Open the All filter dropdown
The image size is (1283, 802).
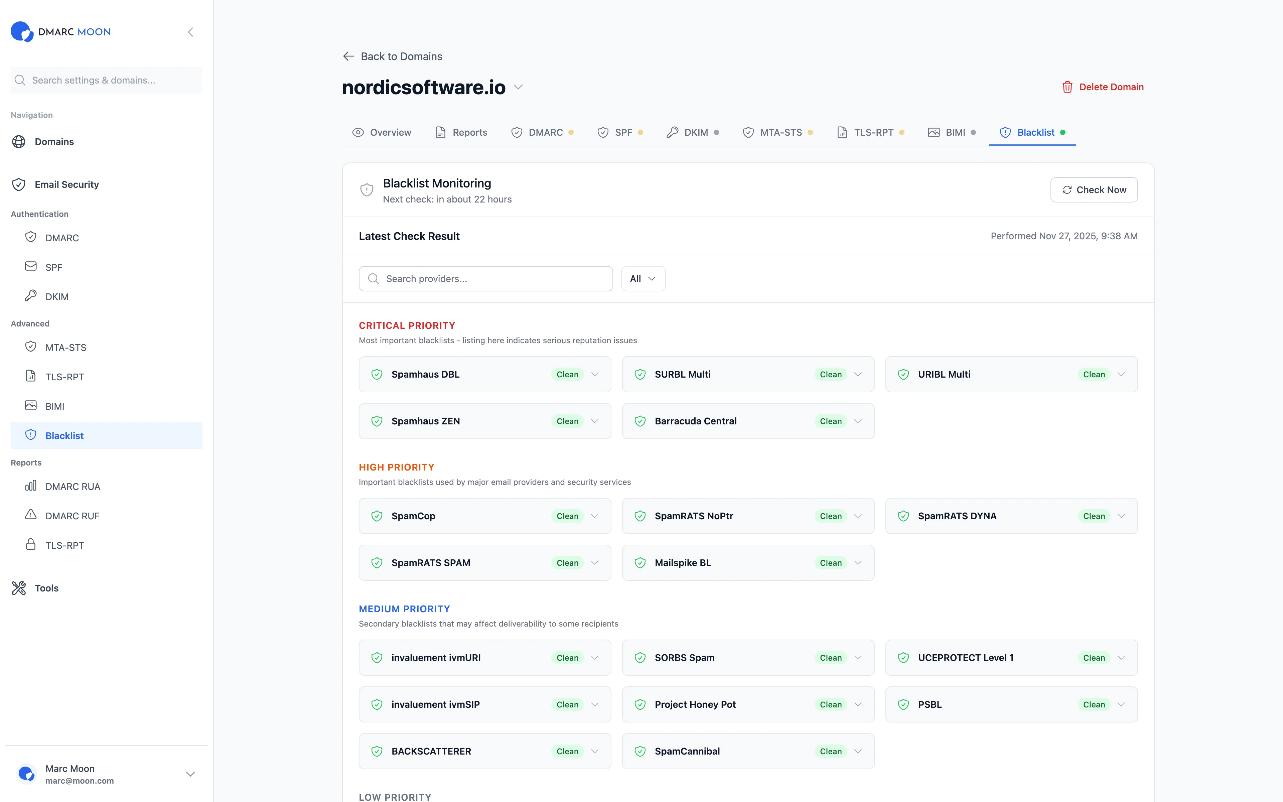pos(643,278)
